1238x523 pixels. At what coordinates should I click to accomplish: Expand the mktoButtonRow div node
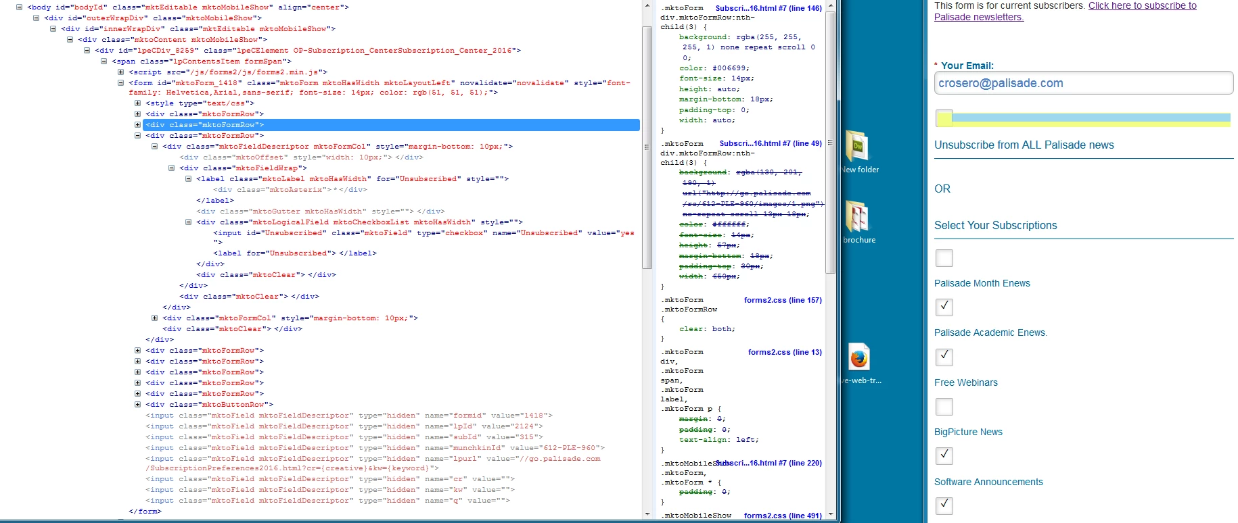[x=137, y=405]
